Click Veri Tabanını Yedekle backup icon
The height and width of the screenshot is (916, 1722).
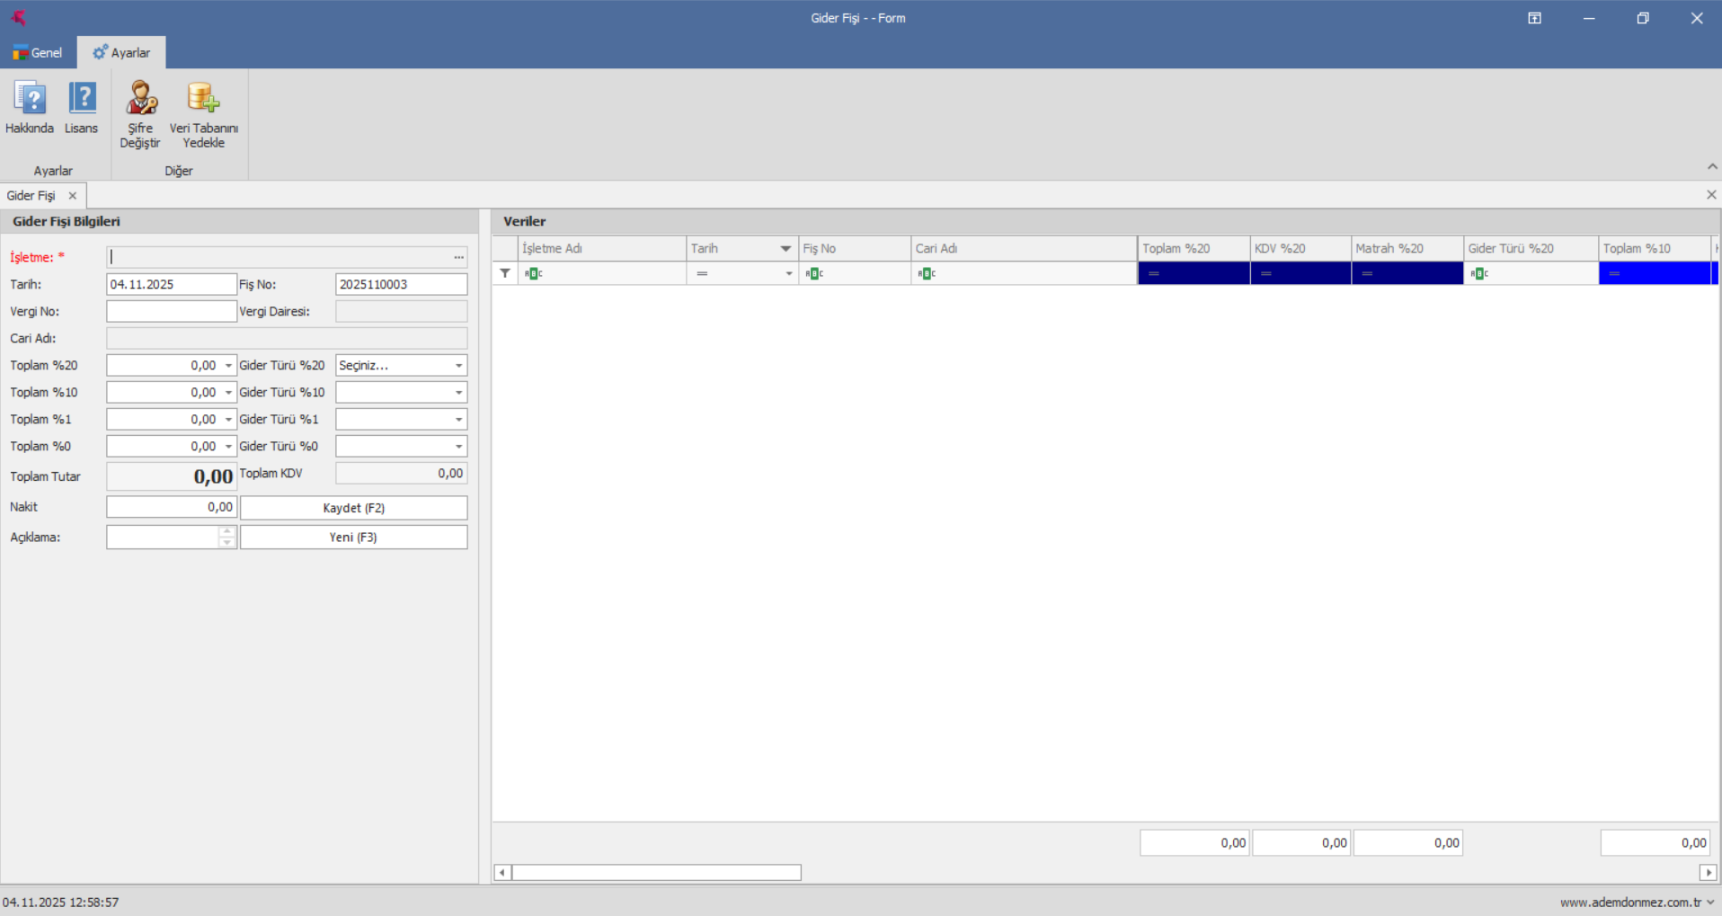(203, 98)
